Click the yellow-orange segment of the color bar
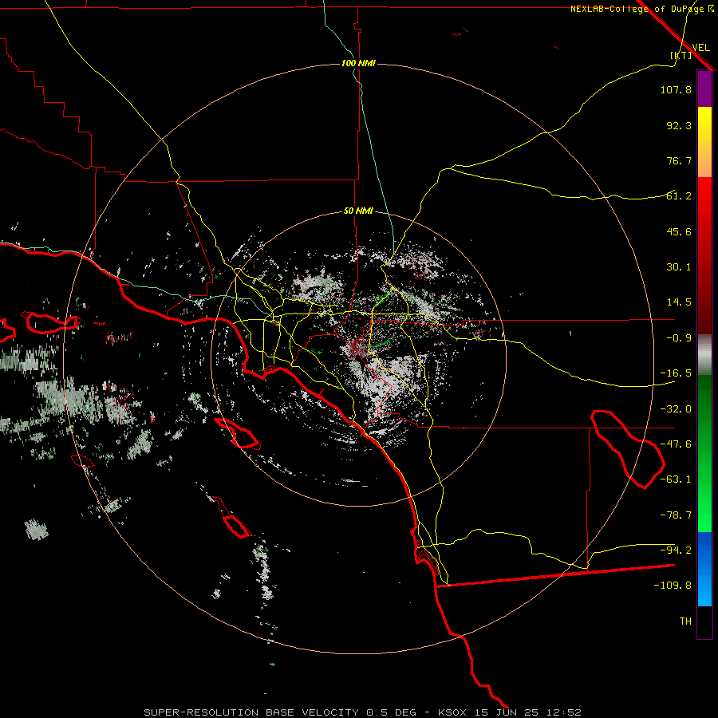Screen dimensions: 718x718 704,142
